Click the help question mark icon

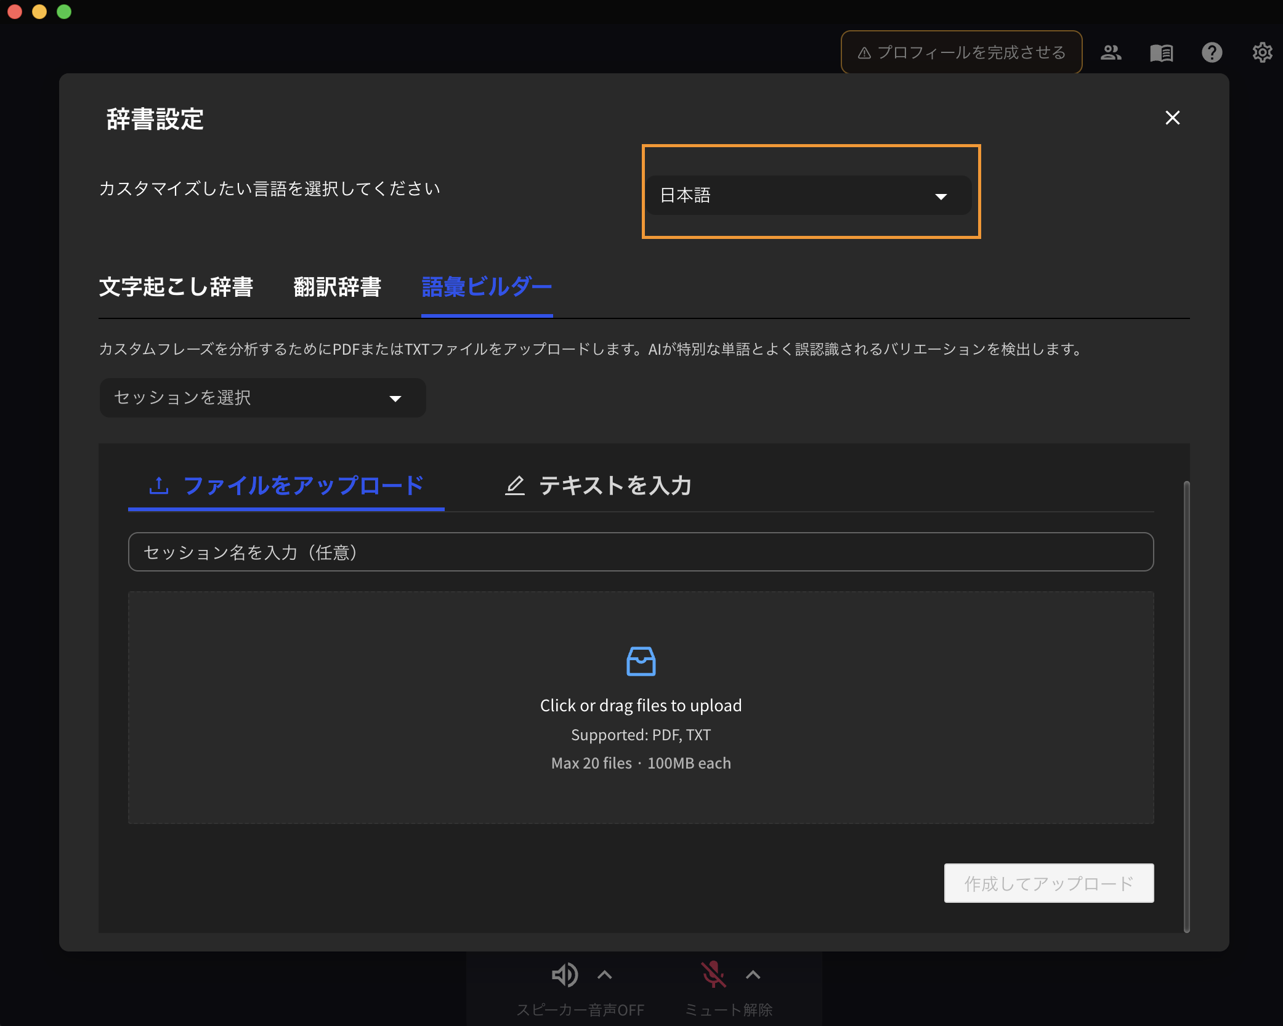[1212, 52]
